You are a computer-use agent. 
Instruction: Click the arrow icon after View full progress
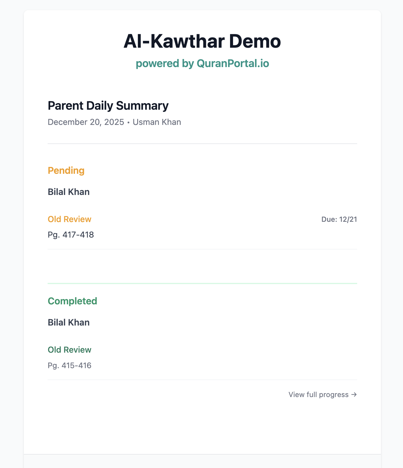tap(354, 395)
